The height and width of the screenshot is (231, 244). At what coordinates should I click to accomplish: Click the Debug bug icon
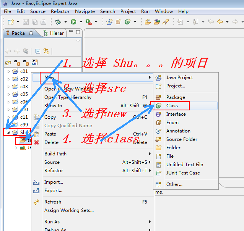click(59, 22)
